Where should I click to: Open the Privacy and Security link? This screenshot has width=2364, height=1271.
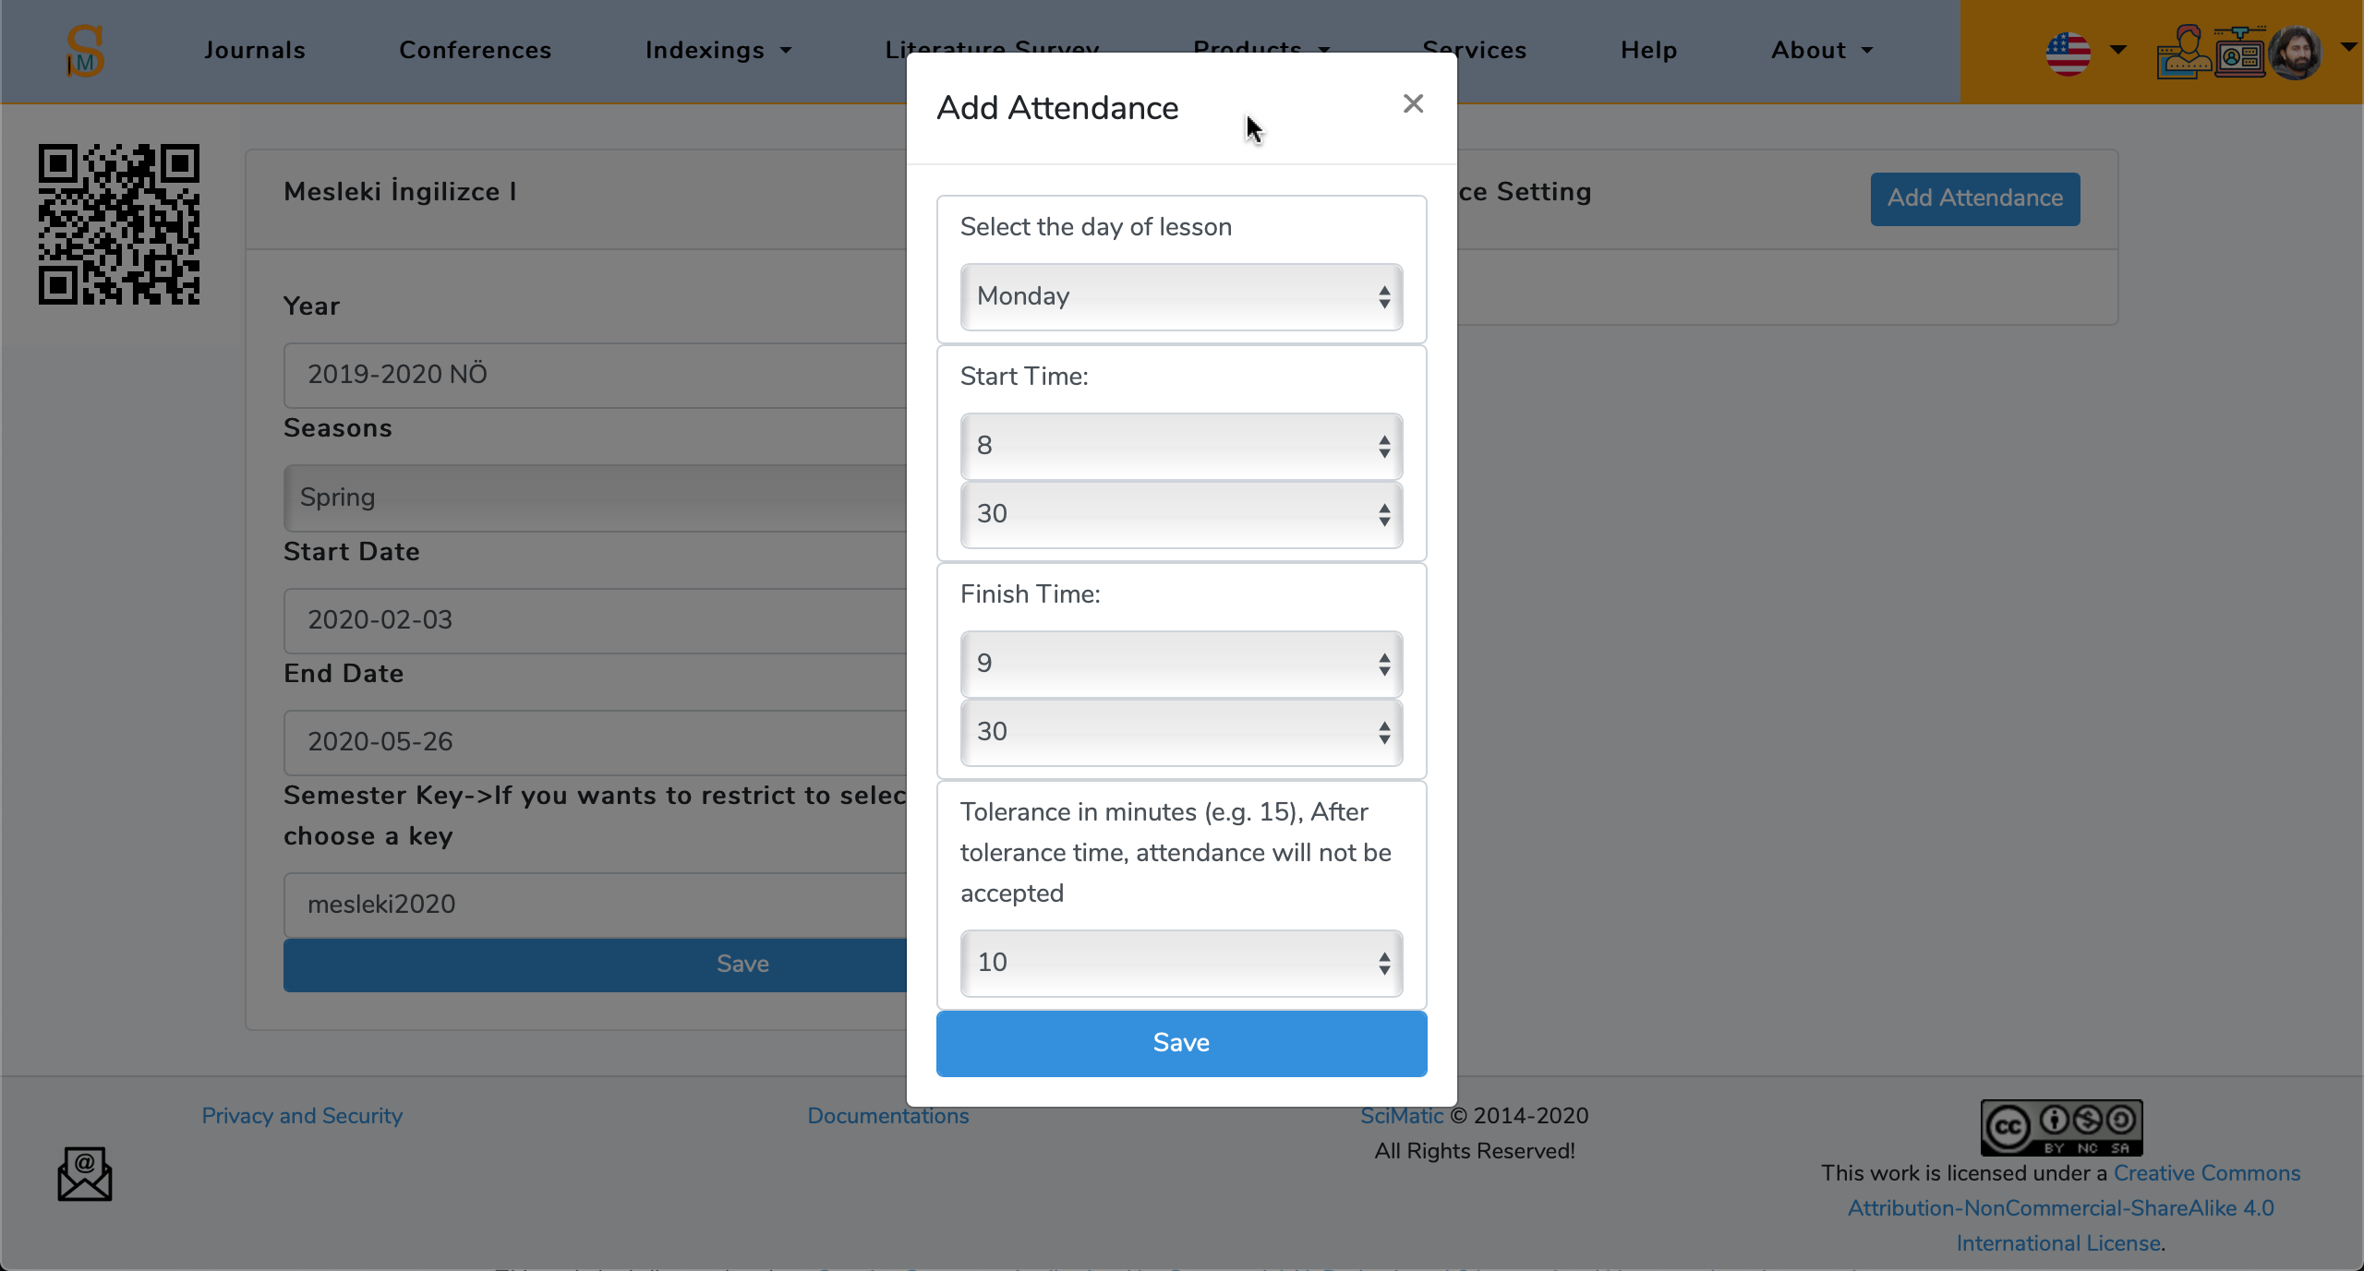(302, 1115)
